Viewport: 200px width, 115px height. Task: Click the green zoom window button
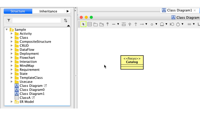tap(91, 17)
